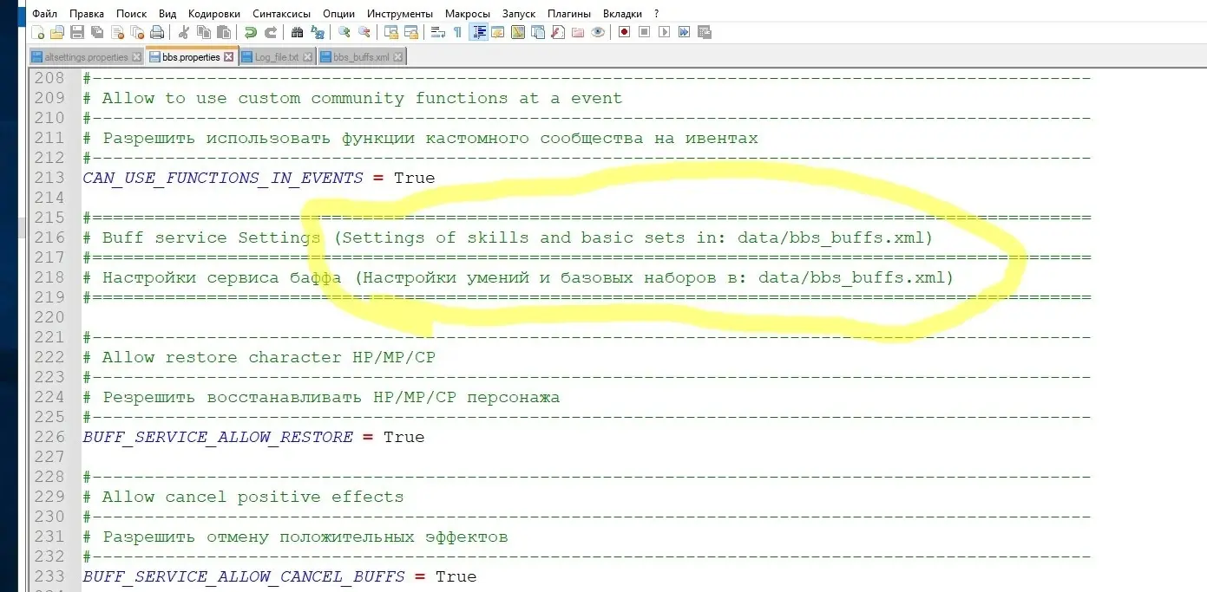This screenshot has width=1207, height=592.
Task: Open Folder as Workspace icon
Action: click(577, 32)
